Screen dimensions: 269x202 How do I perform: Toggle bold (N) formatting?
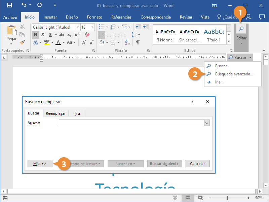35,35
